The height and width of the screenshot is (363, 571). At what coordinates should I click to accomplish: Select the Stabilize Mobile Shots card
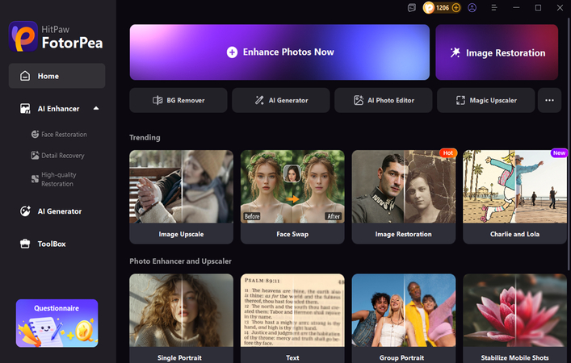(514, 319)
